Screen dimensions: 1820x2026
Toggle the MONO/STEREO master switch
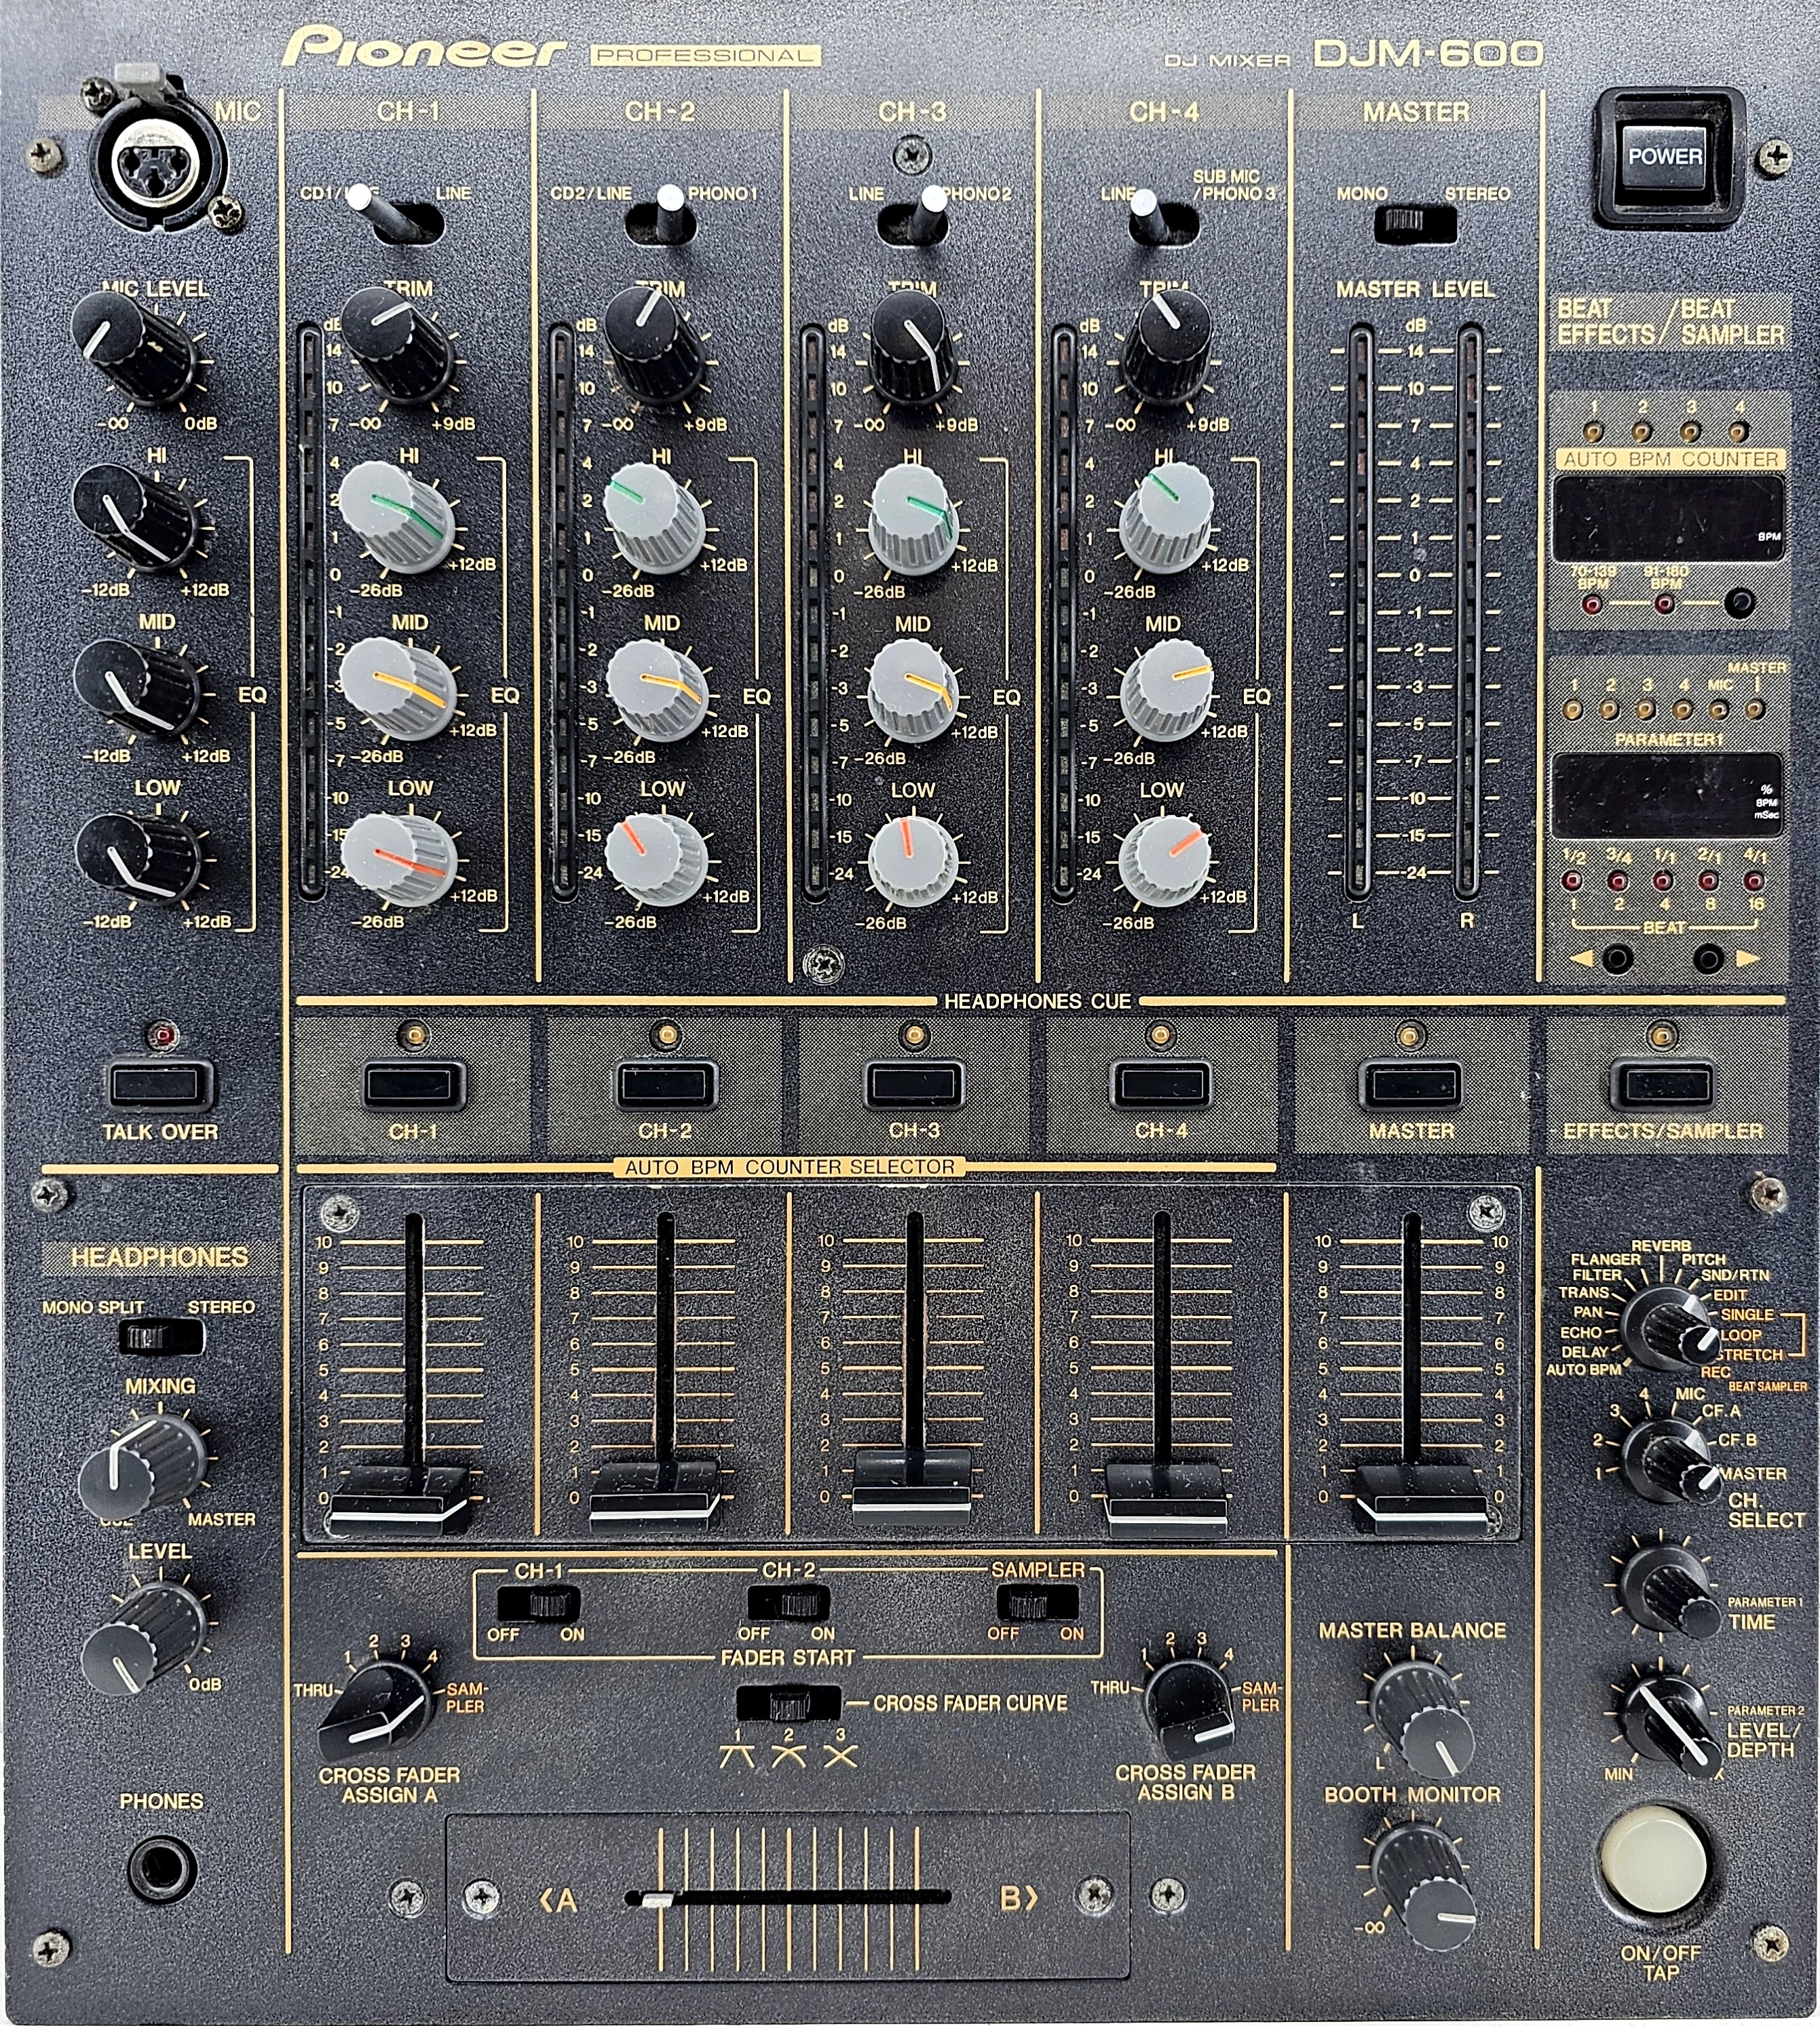[x=1414, y=224]
